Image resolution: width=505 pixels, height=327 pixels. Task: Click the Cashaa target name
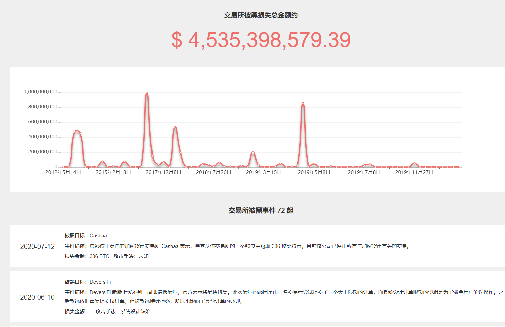coord(98,236)
